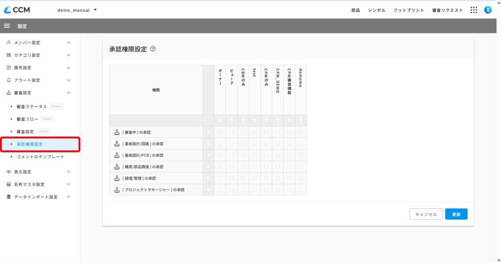
Task: Expand 表示設定 section chevron
Action: pyautogui.click(x=68, y=172)
